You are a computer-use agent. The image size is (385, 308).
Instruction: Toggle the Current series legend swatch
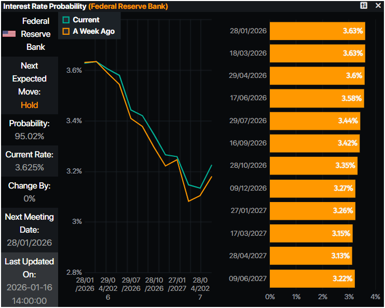pos(66,20)
